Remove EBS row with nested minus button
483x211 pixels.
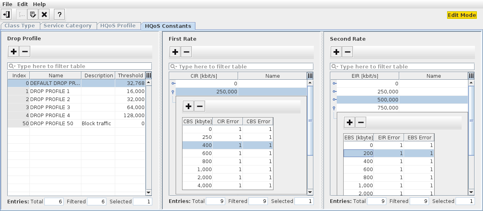(361, 123)
